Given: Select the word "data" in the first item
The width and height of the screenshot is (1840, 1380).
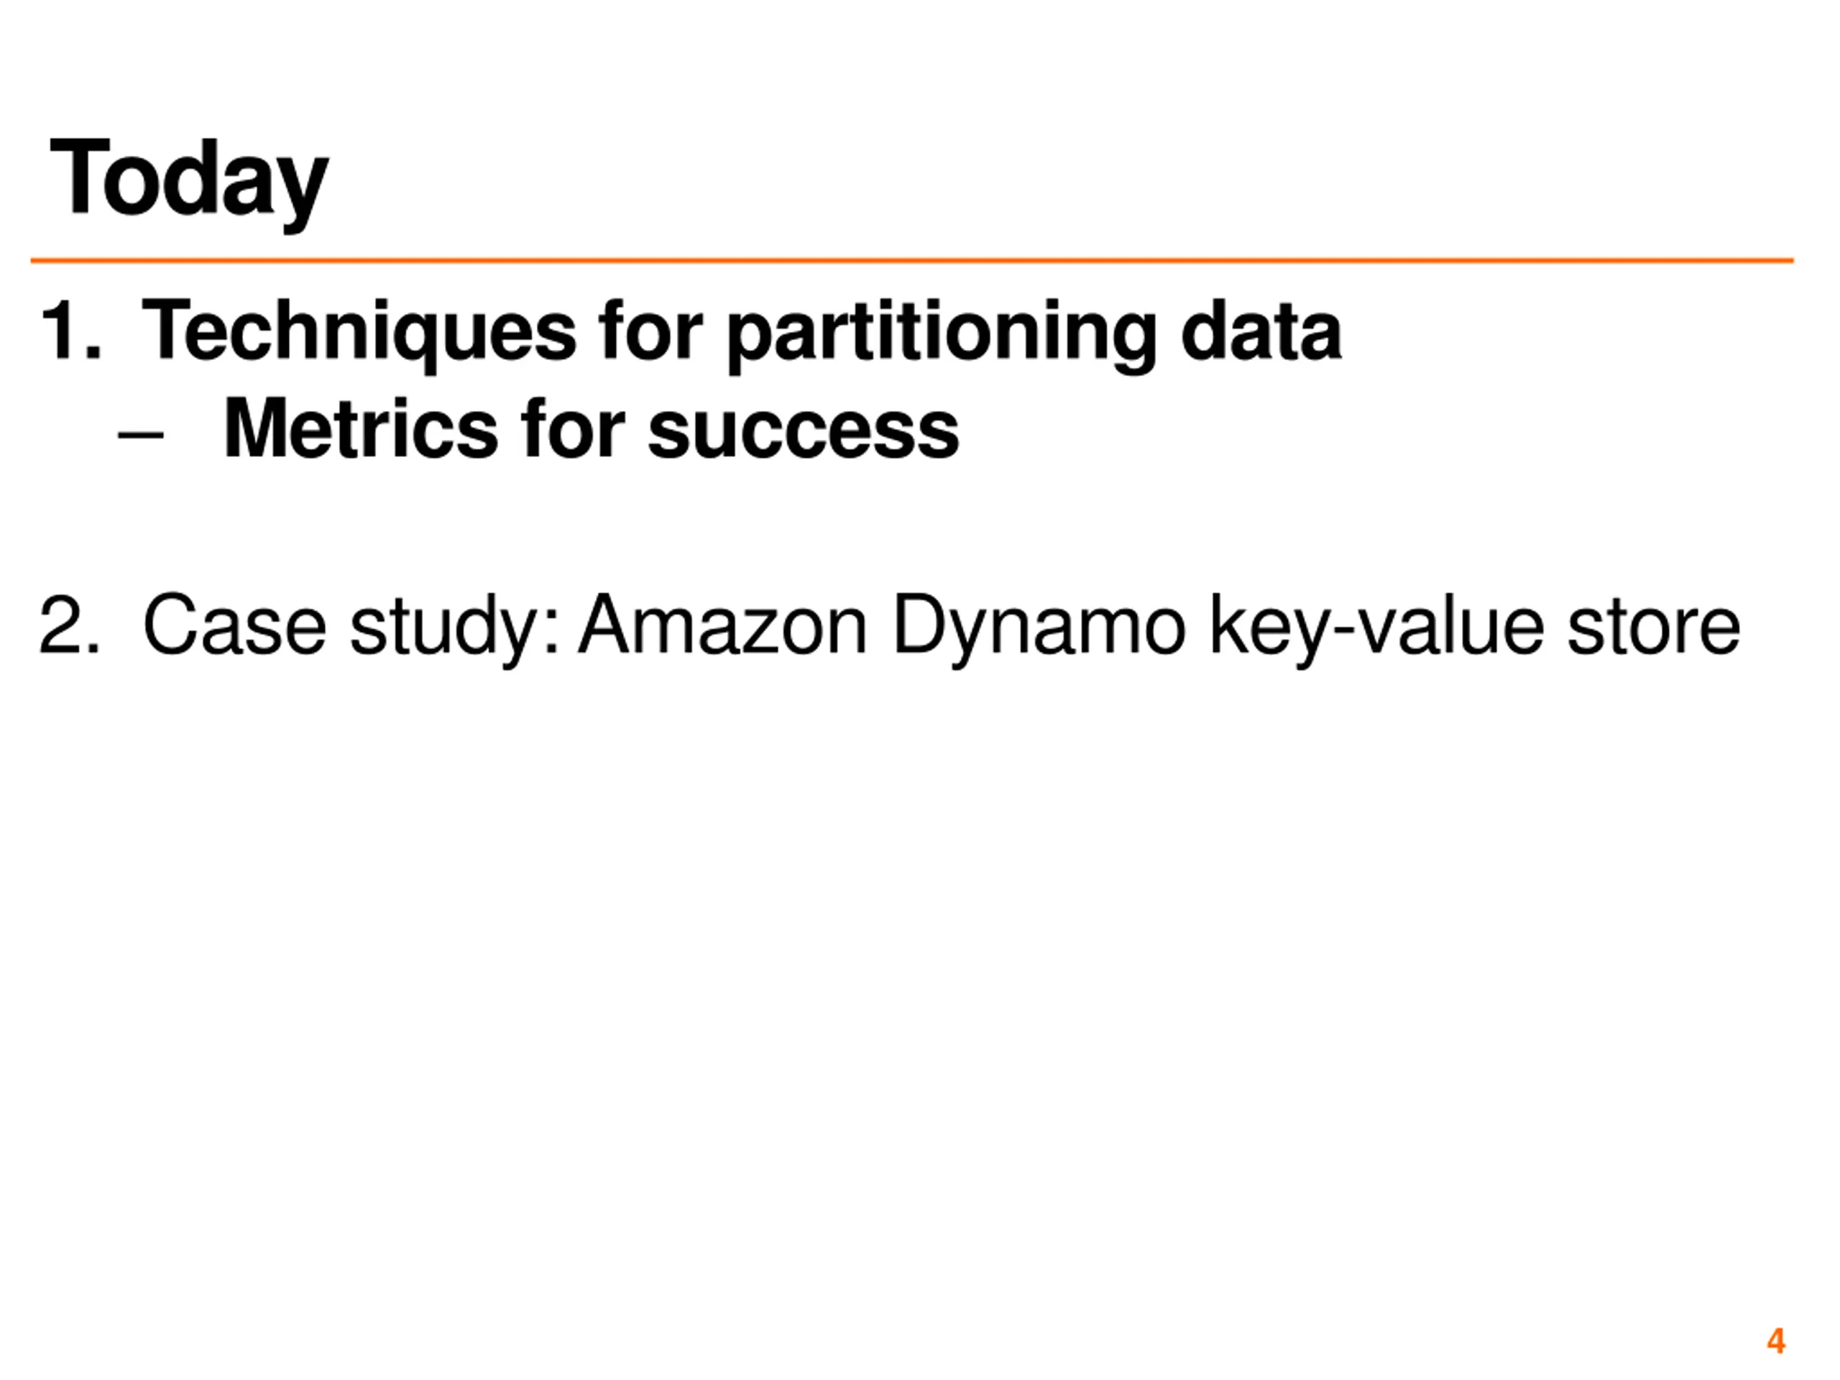Looking at the screenshot, I should [1261, 331].
